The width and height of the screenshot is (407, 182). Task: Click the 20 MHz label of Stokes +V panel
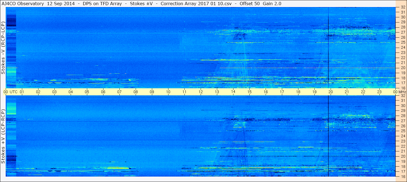click(x=403, y=156)
